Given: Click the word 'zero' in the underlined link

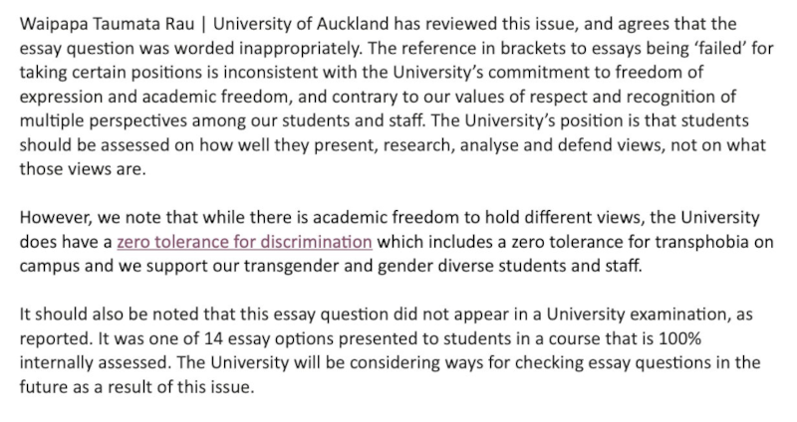Looking at the screenshot, I should [x=134, y=241].
